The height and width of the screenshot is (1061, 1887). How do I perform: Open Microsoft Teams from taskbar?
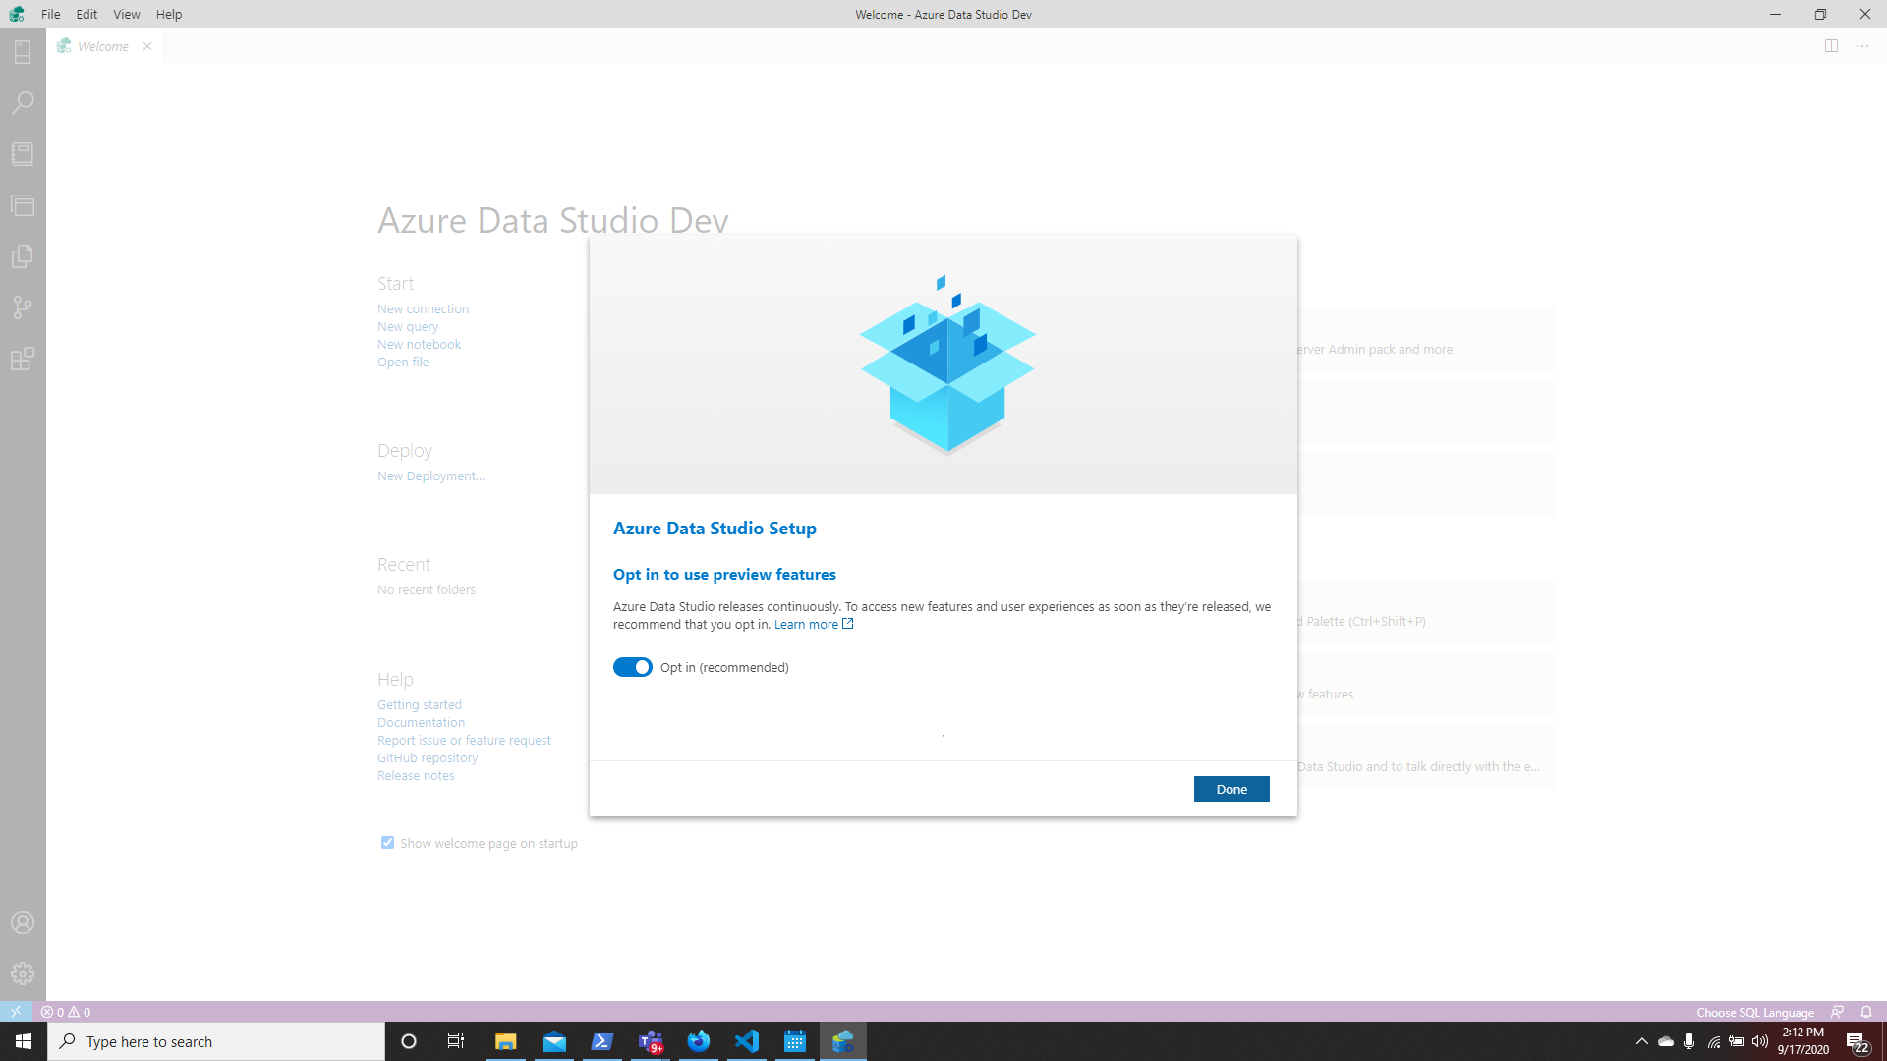[x=651, y=1041]
